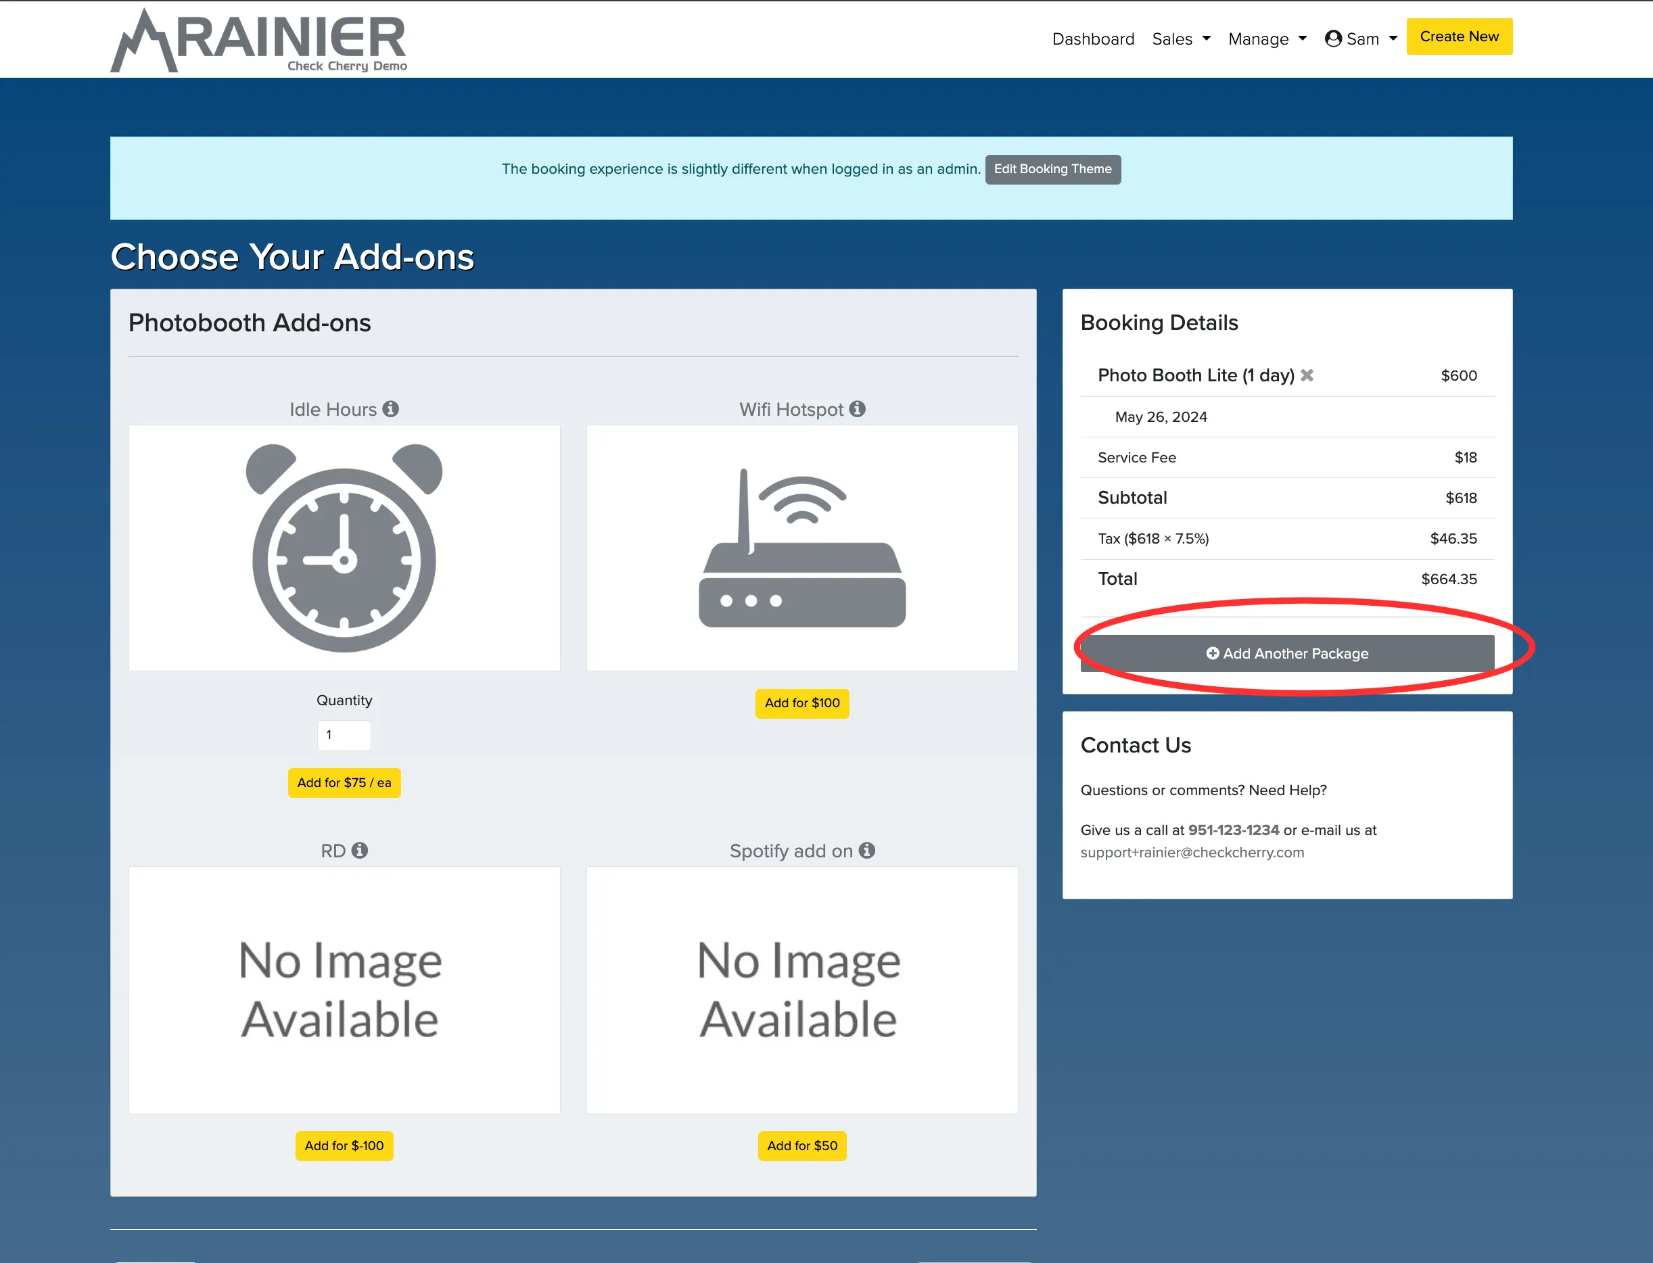Click the Photobooth Add-ons section title
The width and height of the screenshot is (1653, 1263).
[250, 323]
